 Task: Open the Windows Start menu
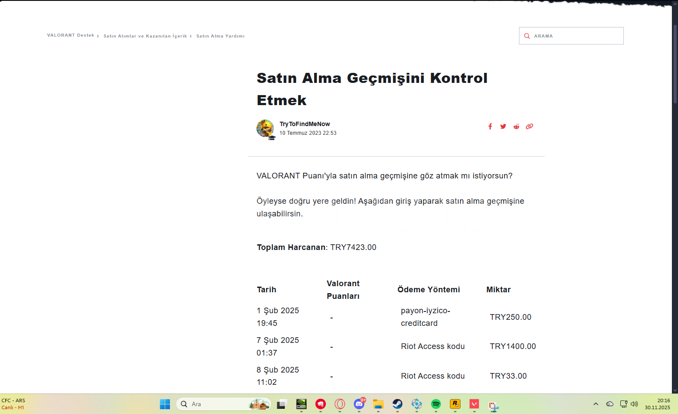(x=165, y=404)
